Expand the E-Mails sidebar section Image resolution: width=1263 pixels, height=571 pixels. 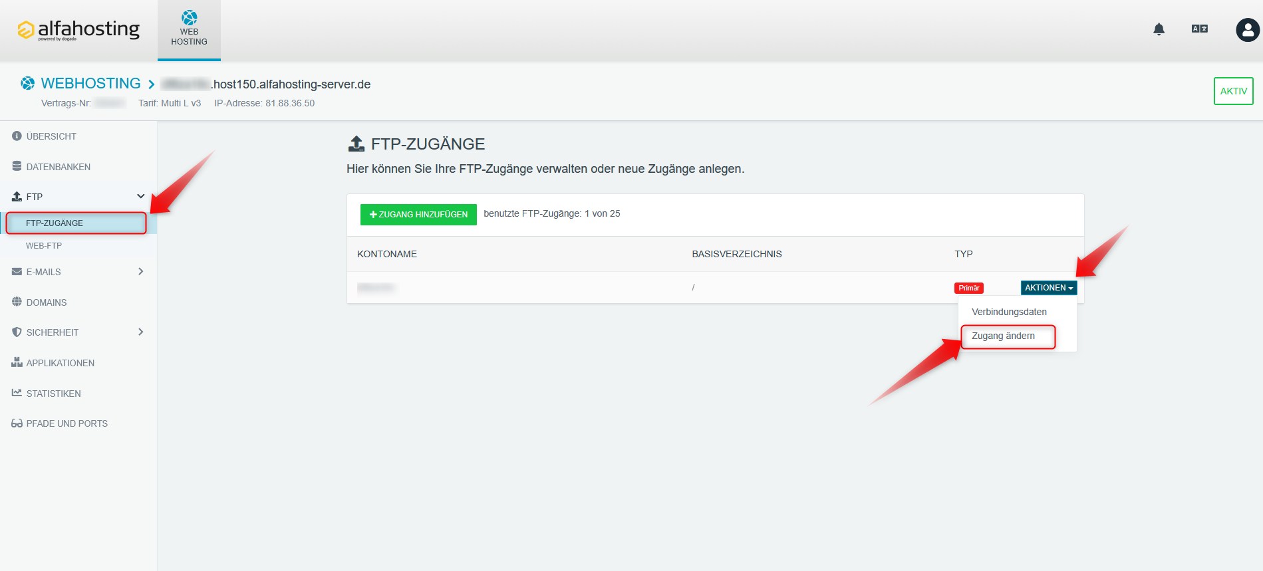pyautogui.click(x=140, y=272)
